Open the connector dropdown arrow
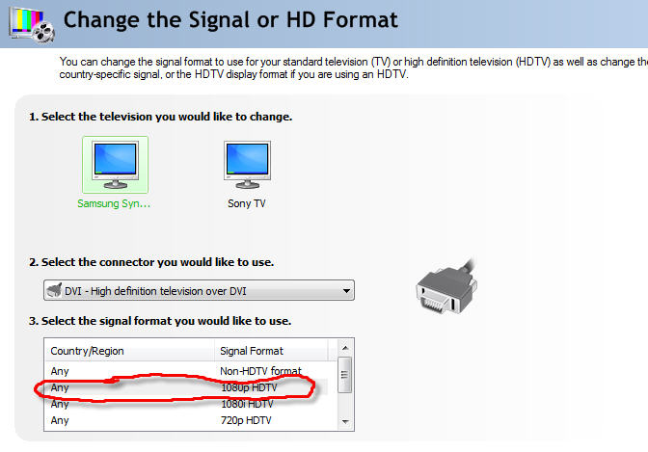This screenshot has height=452, width=648. tap(343, 290)
